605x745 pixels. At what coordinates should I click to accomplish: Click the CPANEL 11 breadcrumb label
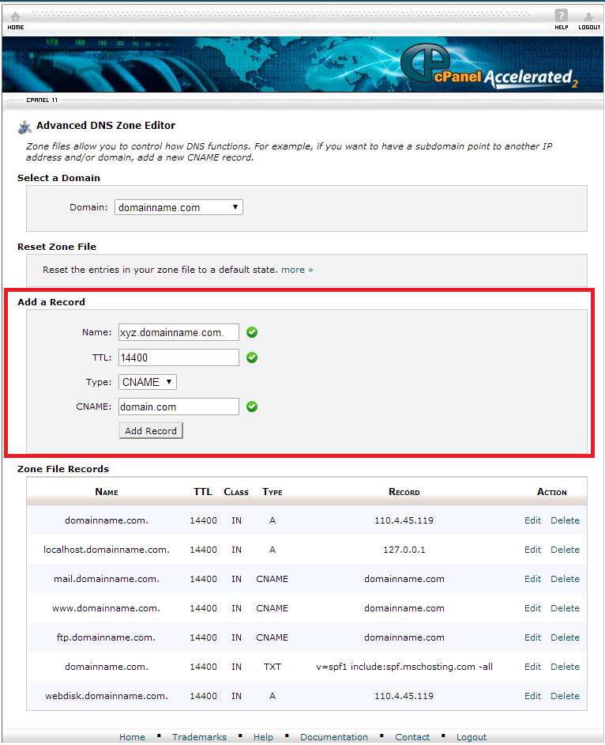[42, 100]
